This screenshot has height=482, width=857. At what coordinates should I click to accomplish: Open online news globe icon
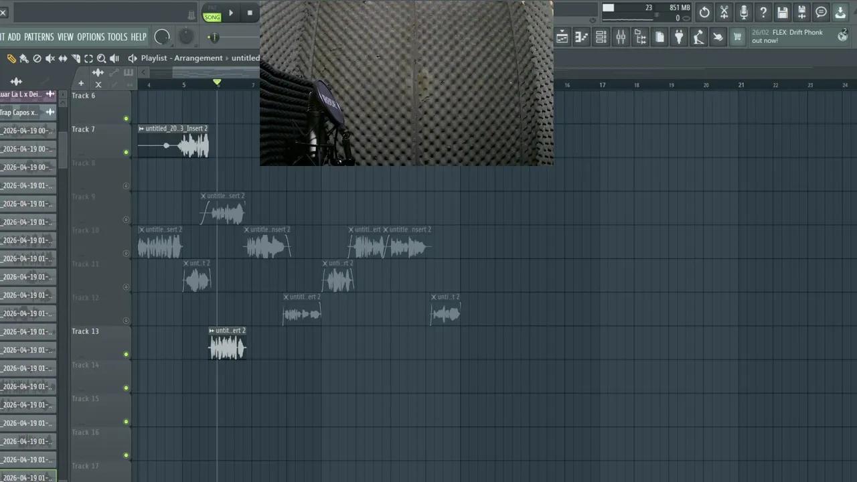click(x=843, y=36)
